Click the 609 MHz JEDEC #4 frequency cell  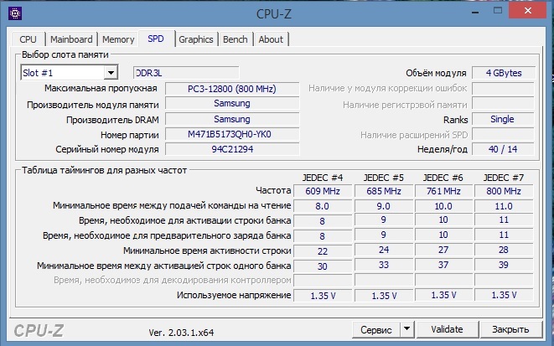(322, 190)
